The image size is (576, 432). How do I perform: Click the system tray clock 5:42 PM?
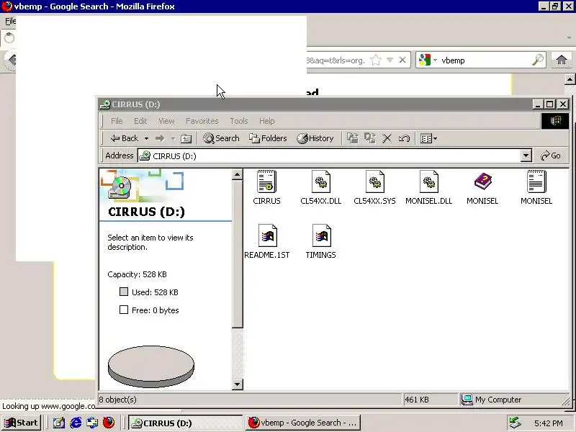coord(549,423)
